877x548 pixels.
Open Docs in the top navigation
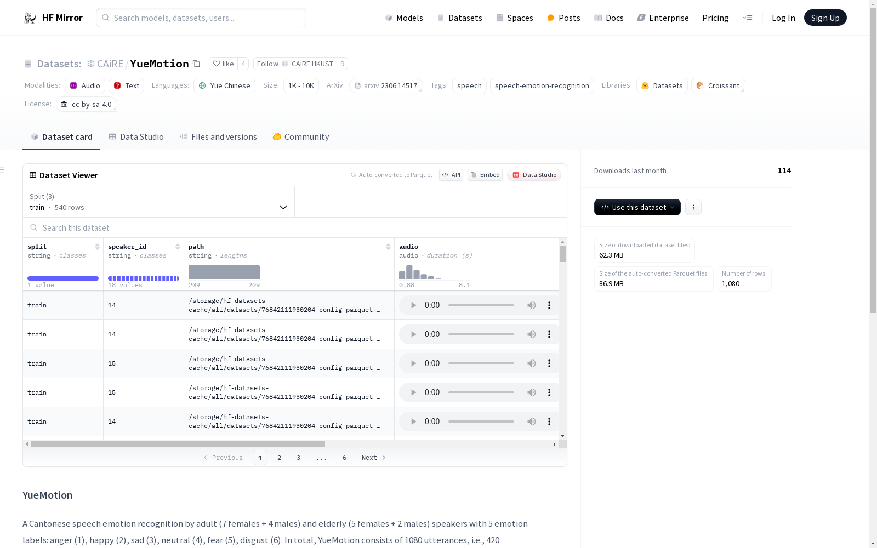click(609, 18)
